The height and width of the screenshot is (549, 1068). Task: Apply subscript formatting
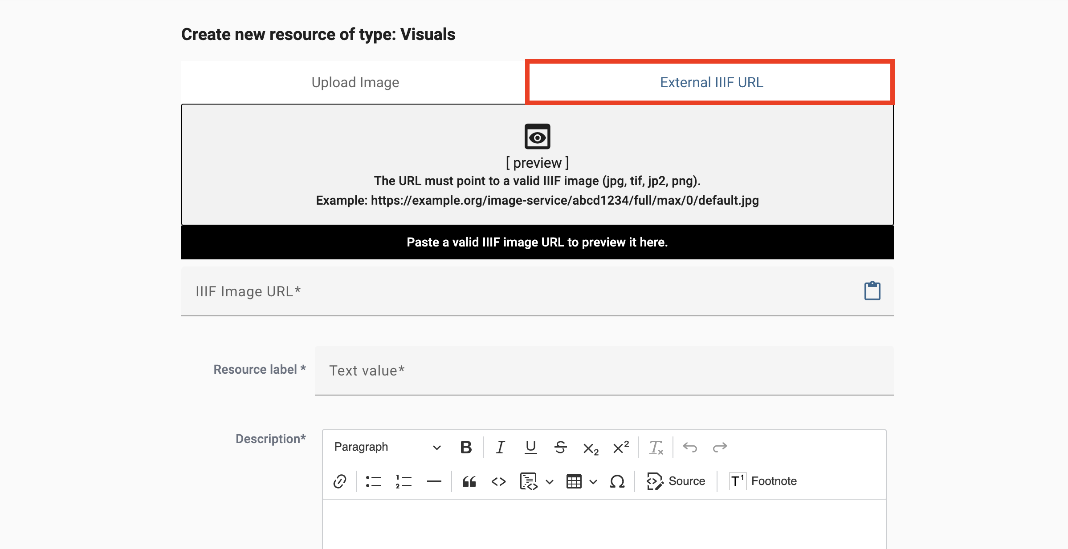590,448
